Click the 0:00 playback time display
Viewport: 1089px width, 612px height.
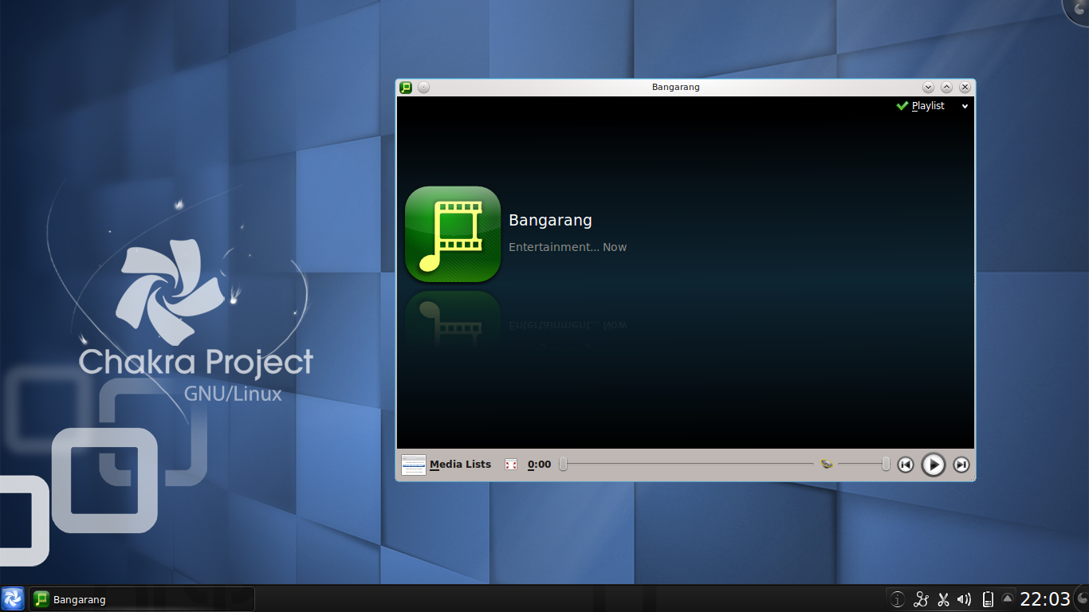[x=539, y=465]
